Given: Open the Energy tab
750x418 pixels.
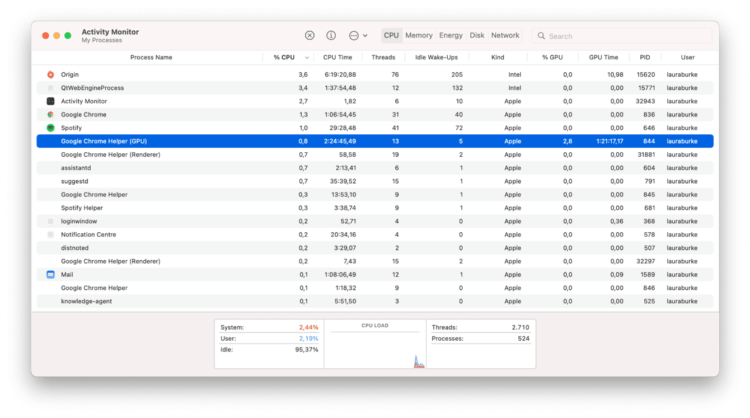Looking at the screenshot, I should point(451,35).
